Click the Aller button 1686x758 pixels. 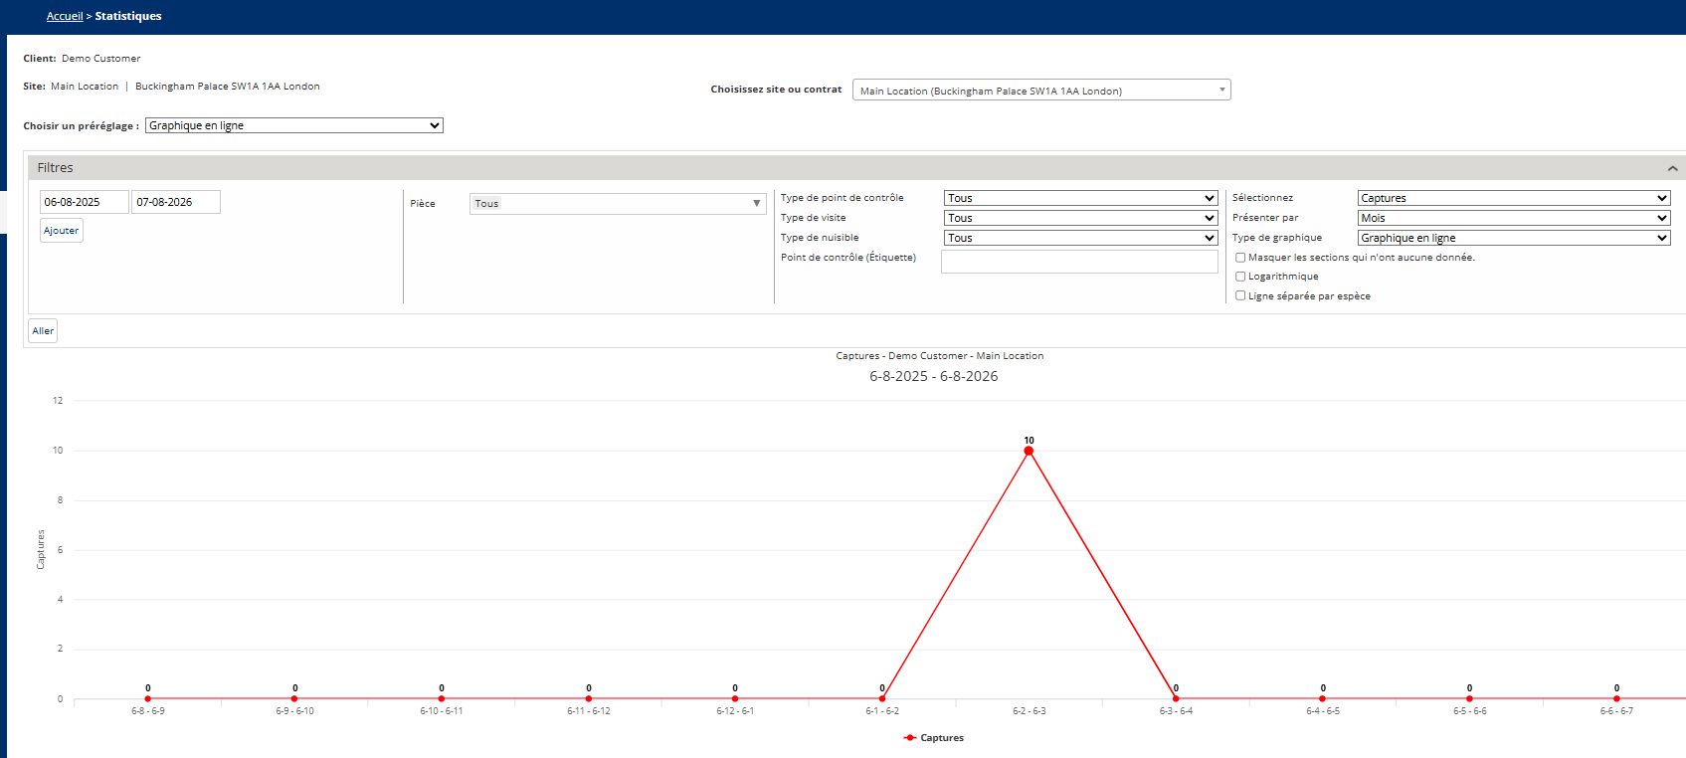43,331
